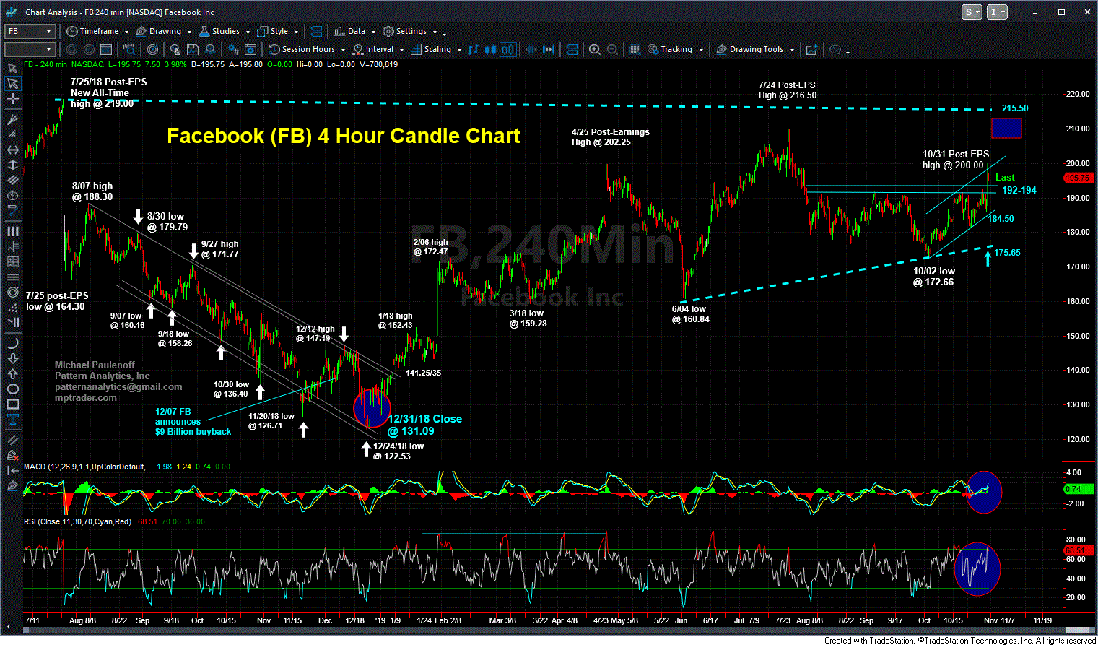Select the vertical double-arrow drawing tool

click(12, 165)
